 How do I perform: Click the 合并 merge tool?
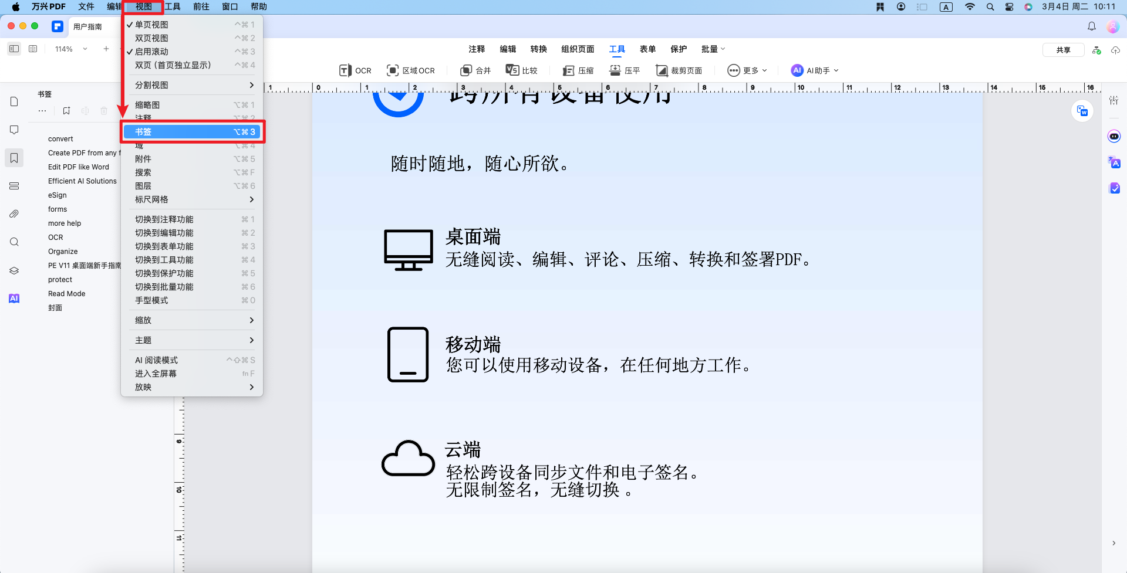click(x=475, y=70)
